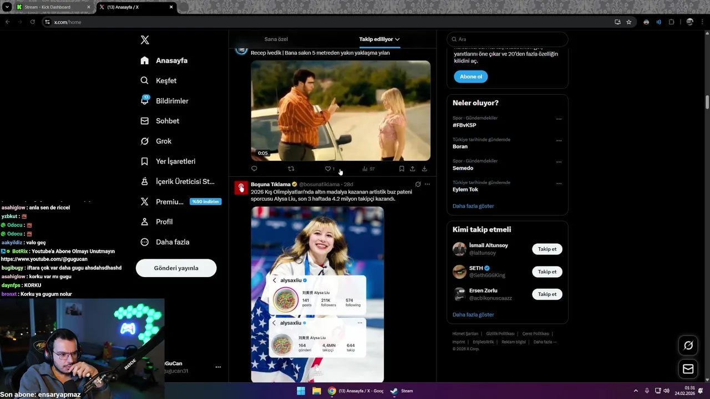Open options for Semedo trend
The image size is (710, 399).
(559, 162)
